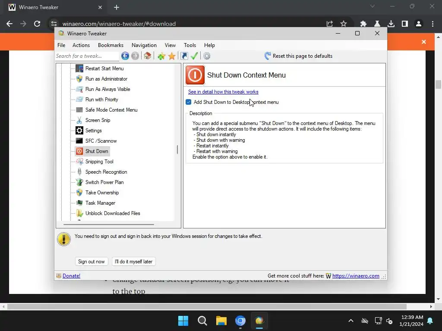Open Chrome downloads icon
The height and width of the screenshot is (331, 442).
391,24
